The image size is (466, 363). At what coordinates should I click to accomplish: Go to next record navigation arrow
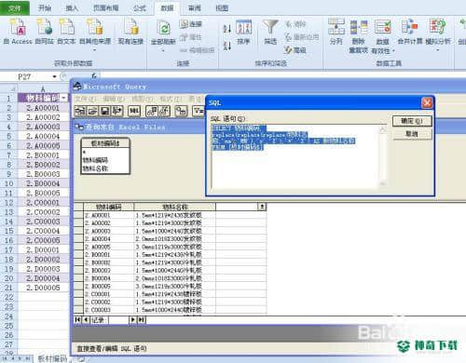132,319
